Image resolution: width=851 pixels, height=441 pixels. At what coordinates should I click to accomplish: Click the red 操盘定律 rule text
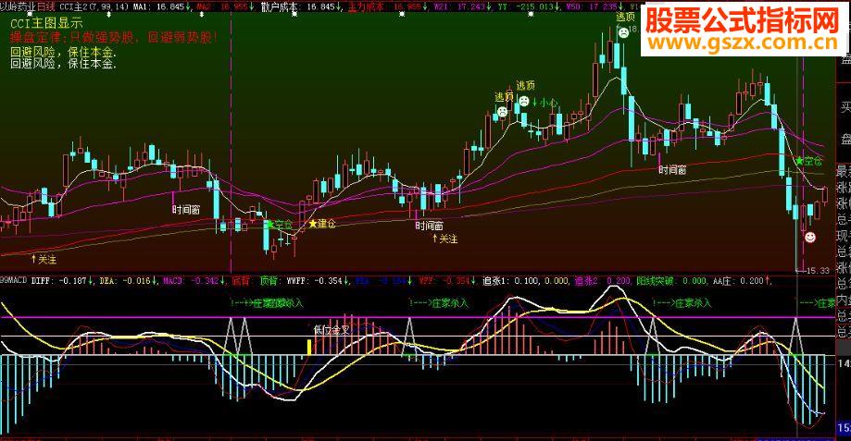coord(114,37)
